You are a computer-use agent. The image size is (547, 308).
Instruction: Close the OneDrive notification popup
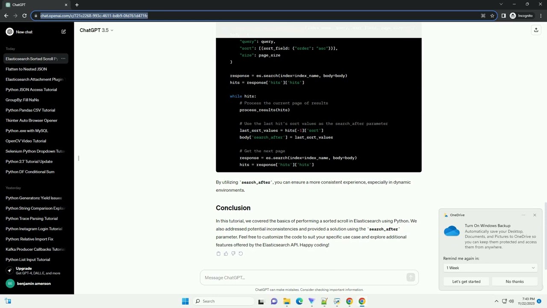pyautogui.click(x=534, y=215)
